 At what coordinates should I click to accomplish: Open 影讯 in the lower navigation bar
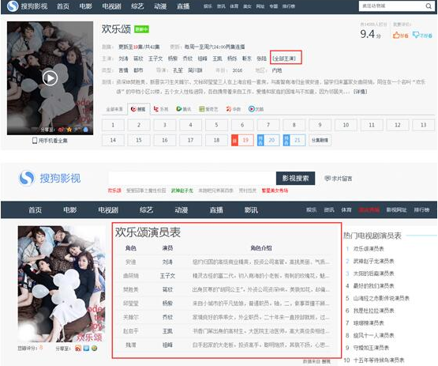tap(251, 209)
